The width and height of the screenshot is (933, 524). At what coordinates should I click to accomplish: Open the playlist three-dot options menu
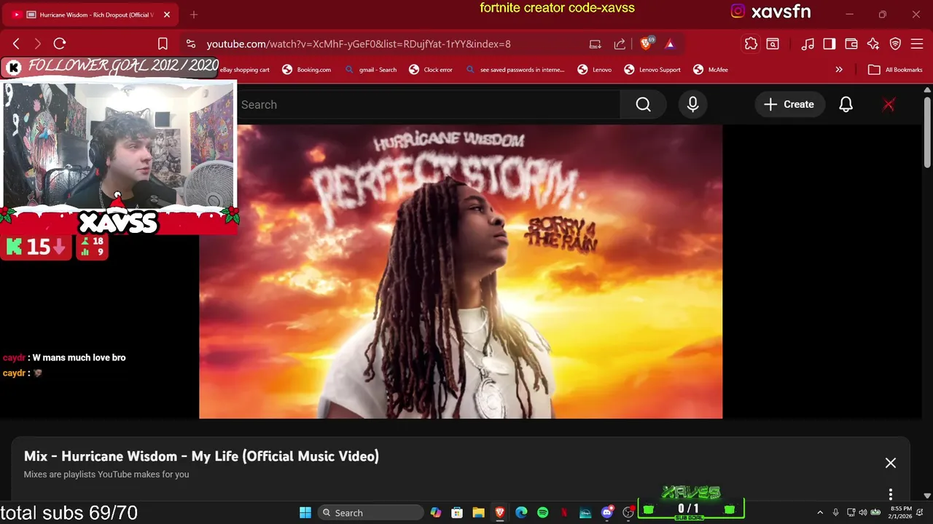pyautogui.click(x=890, y=494)
